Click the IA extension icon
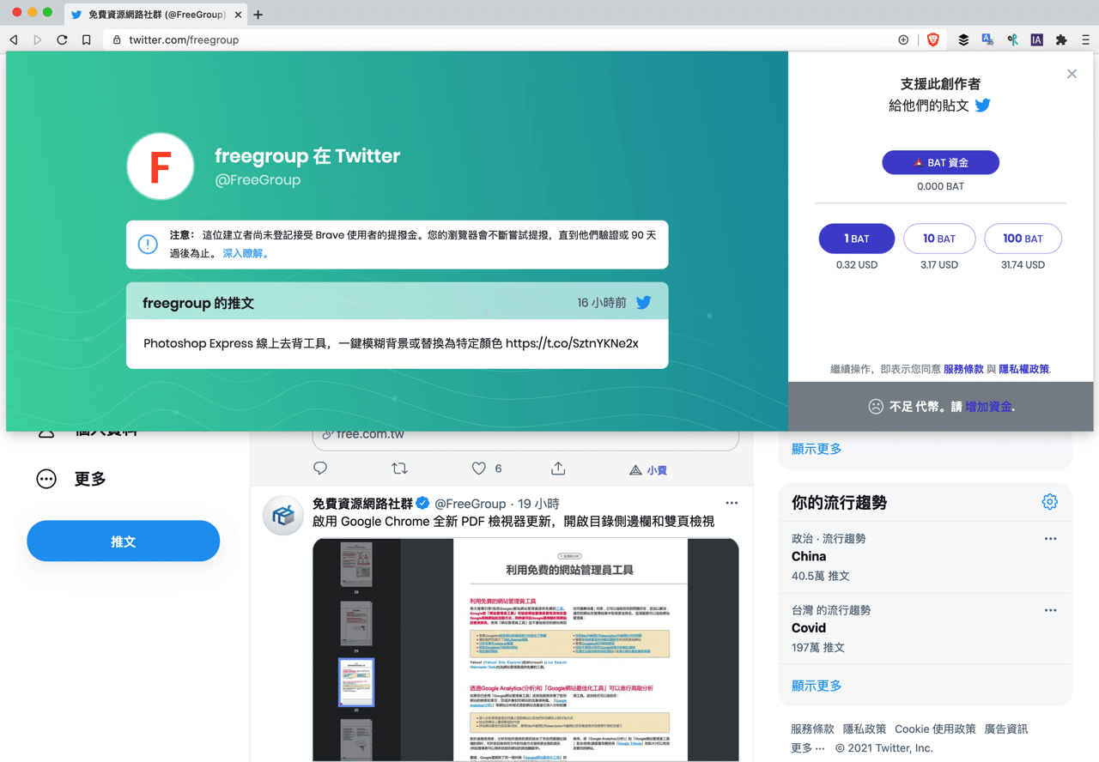This screenshot has height=762, width=1099. (1037, 39)
